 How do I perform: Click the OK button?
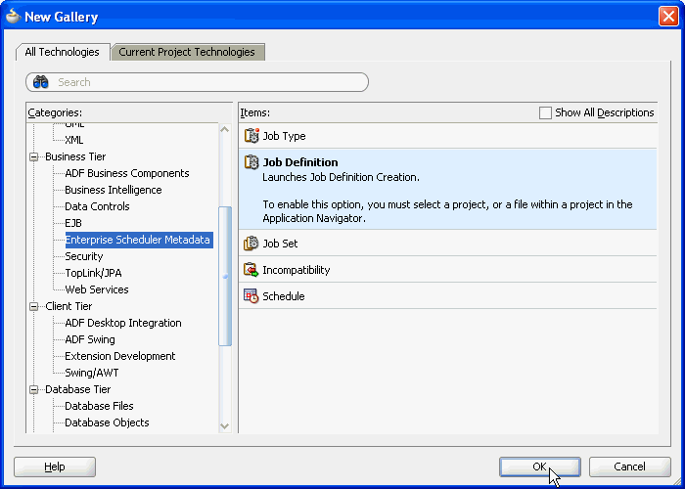[x=540, y=467]
